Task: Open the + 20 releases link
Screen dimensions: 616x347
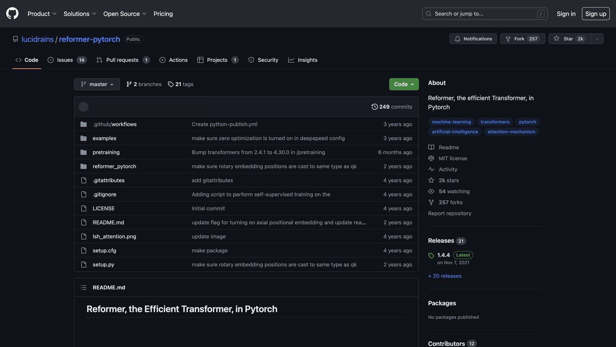Action: 445,276
